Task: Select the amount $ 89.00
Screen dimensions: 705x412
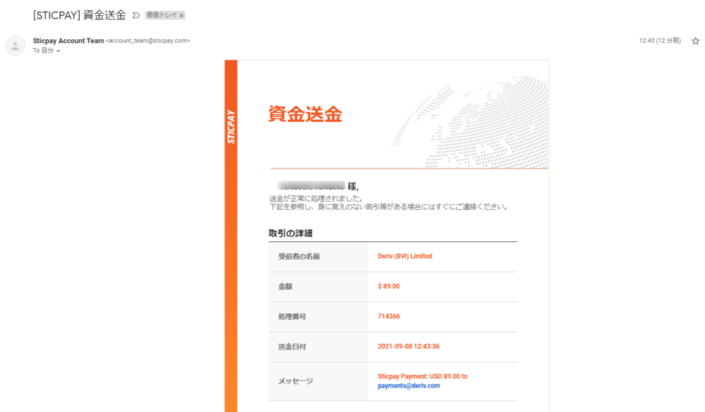Action: 388,286
